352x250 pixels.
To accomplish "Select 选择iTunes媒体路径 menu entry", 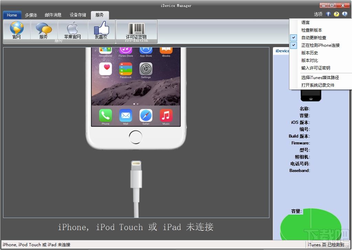I will (x=320, y=78).
